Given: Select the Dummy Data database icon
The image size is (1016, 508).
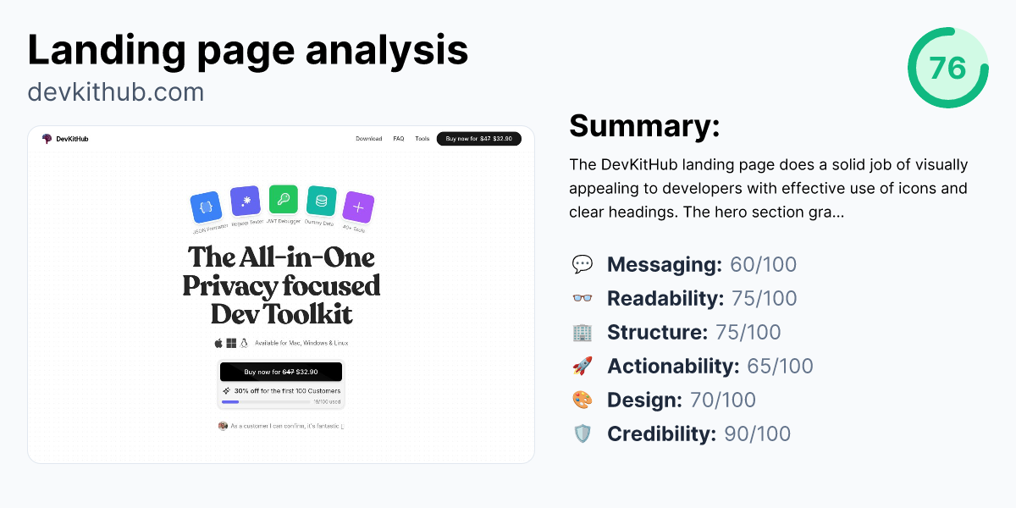Looking at the screenshot, I should coord(322,200).
